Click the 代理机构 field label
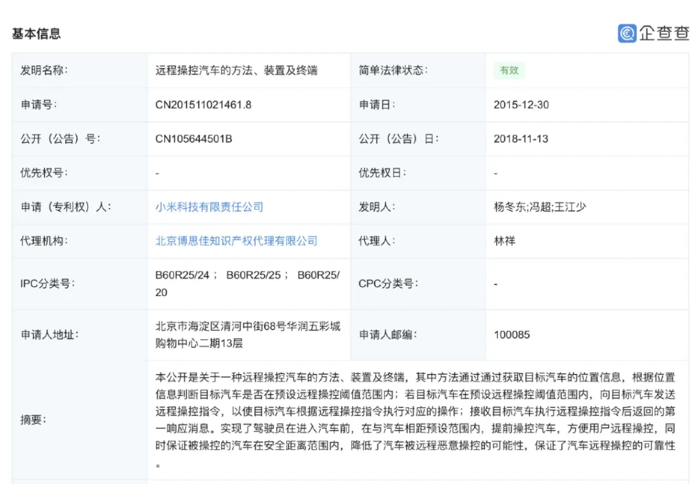The height and width of the screenshot is (484, 695). pyautogui.click(x=44, y=241)
